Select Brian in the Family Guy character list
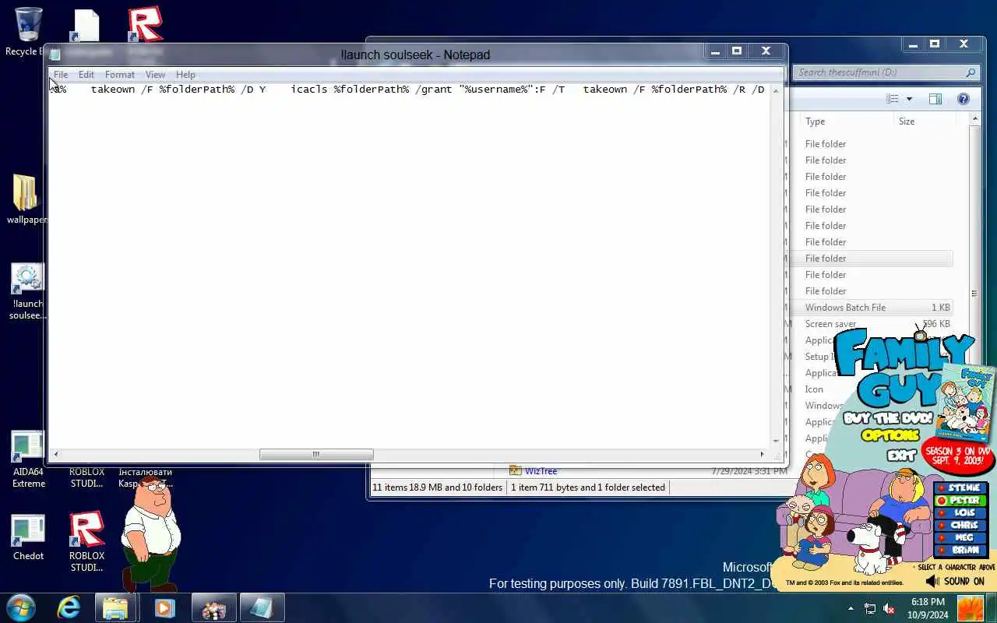Viewport: 997px width, 623px height. pyautogui.click(x=961, y=551)
